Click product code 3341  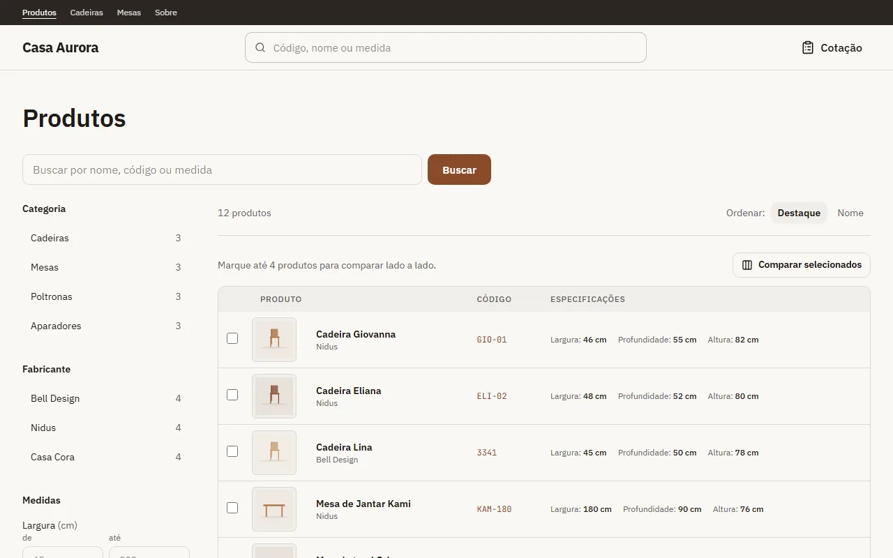point(487,453)
